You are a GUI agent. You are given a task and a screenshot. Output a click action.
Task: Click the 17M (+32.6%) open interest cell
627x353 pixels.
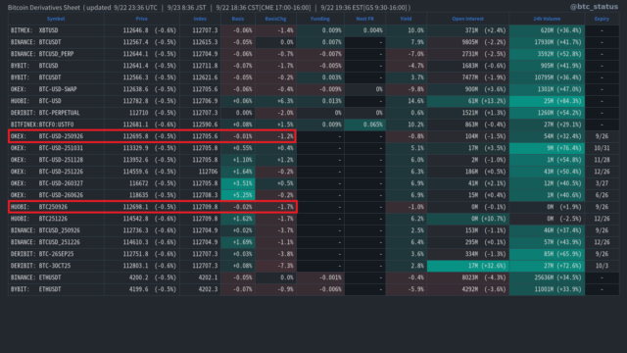pyautogui.click(x=468, y=266)
